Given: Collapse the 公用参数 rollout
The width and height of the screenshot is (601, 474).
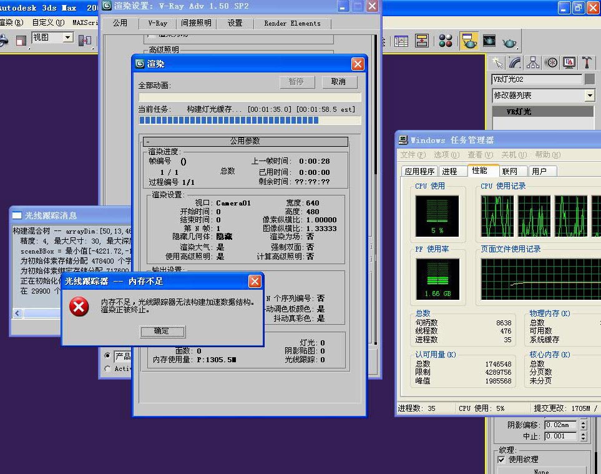Looking at the screenshot, I should click(x=245, y=141).
